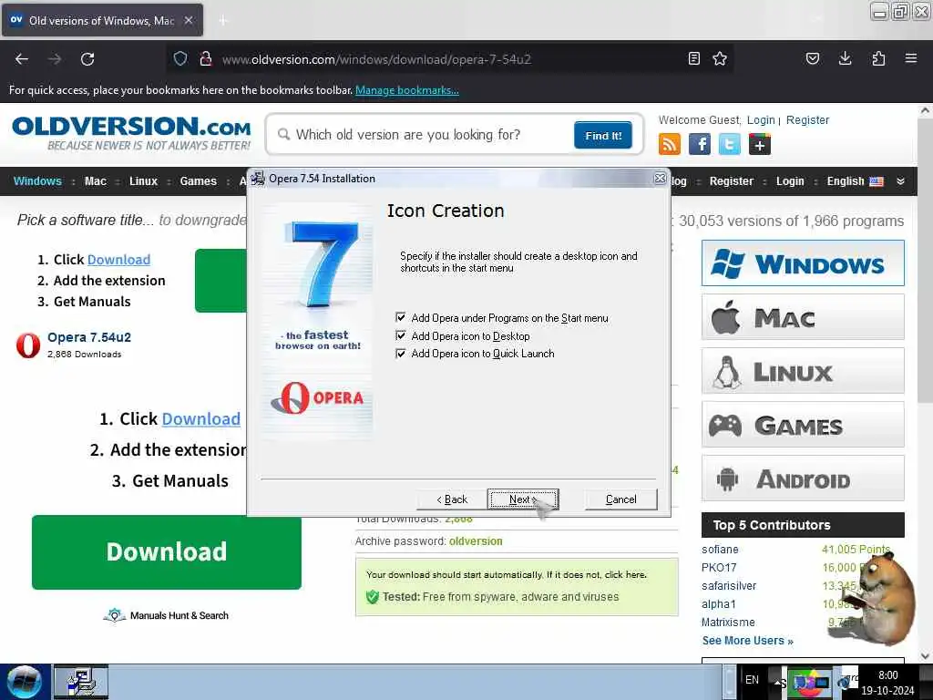Click the padlock site security icon
This screenshot has width=933, height=700.
[x=206, y=58]
